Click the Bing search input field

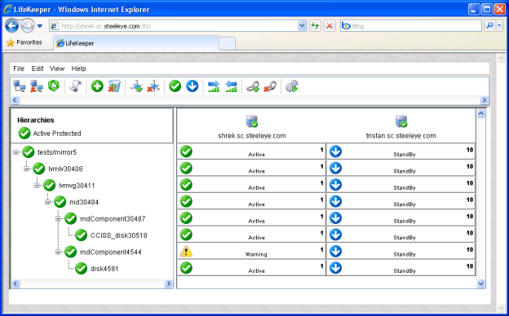point(411,25)
